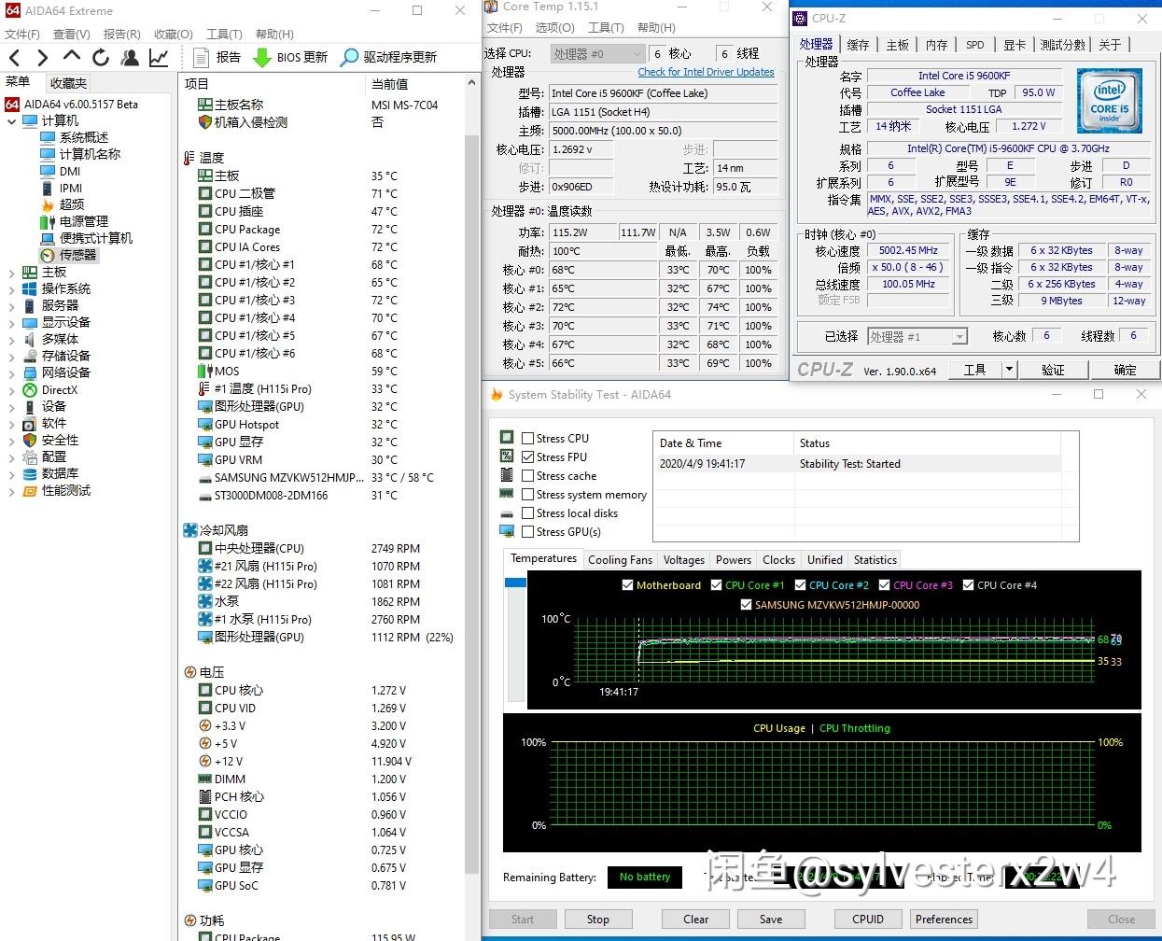Enable Stress GPU(s) checkbox
The width and height of the screenshot is (1162, 941).
coord(528,532)
